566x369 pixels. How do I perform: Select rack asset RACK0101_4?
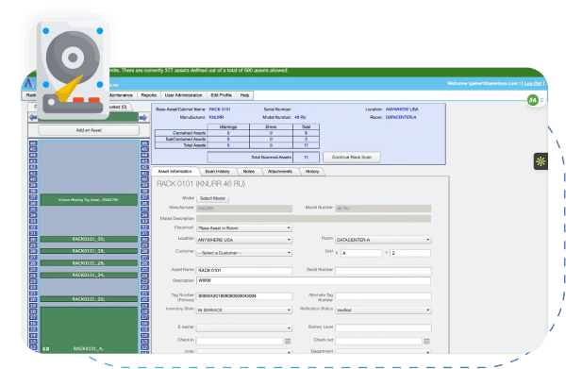[89, 330]
